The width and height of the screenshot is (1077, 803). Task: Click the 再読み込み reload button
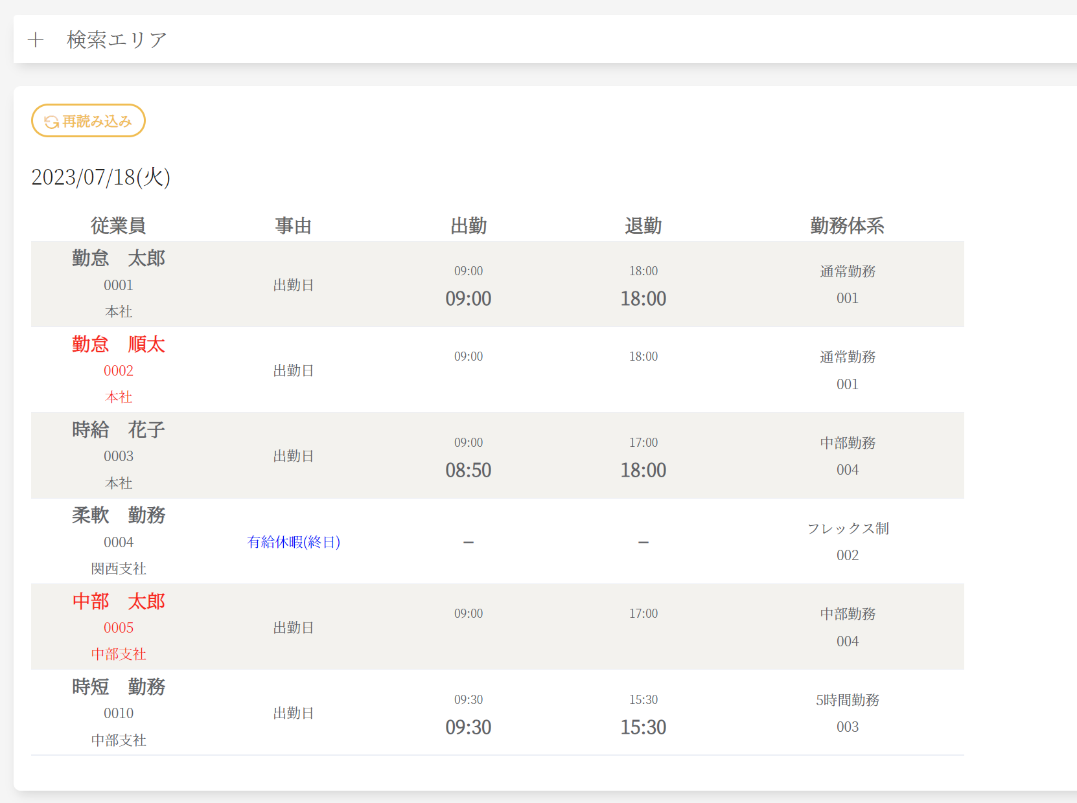[x=88, y=121]
